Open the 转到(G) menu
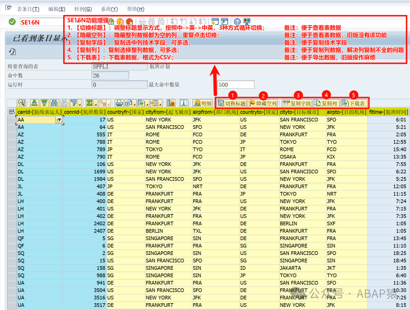The width and height of the screenshot is (410, 310). 83,9
